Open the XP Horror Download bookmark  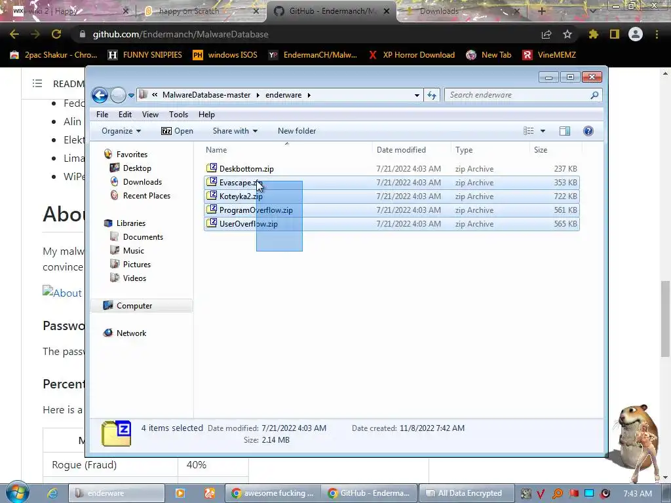pos(412,55)
